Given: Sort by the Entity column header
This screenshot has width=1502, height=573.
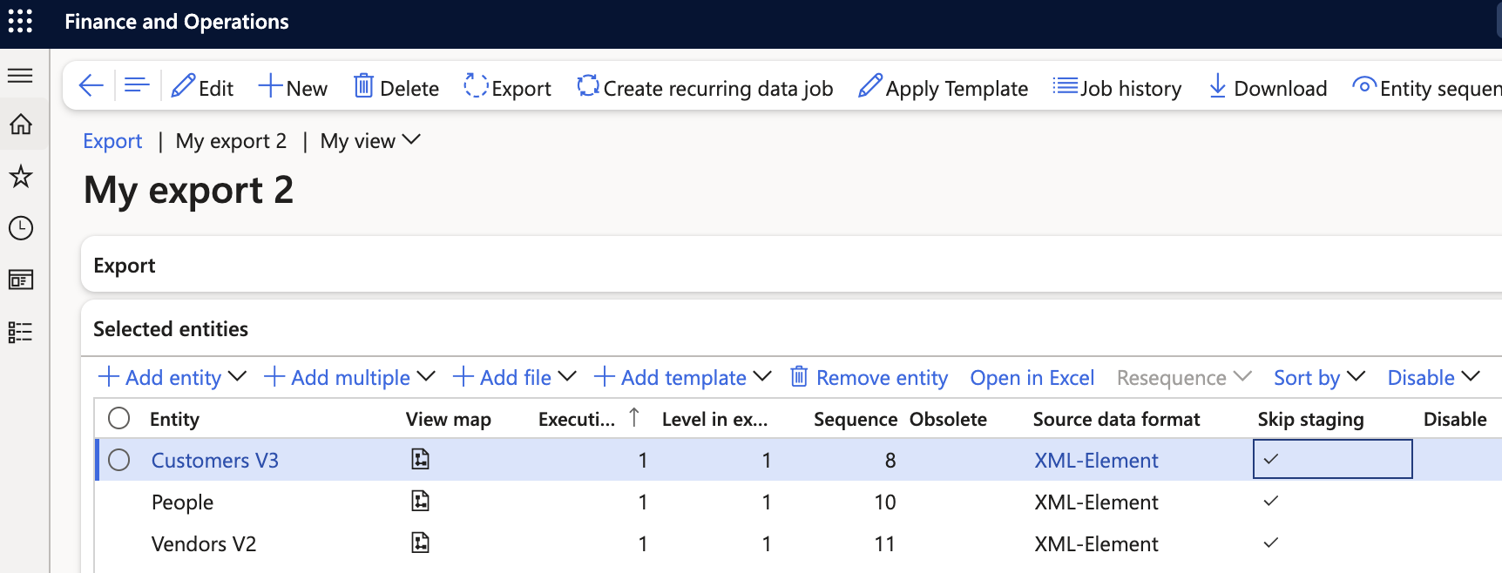Looking at the screenshot, I should (x=174, y=419).
